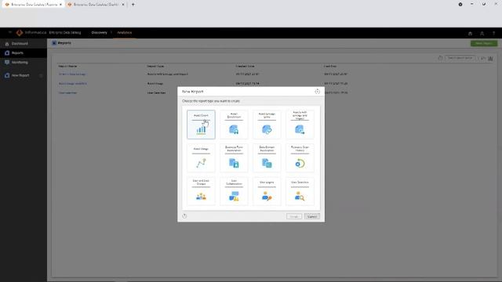The image size is (502, 282).
Task: Open report link in the Asset Usage row
Action: tap(73, 84)
